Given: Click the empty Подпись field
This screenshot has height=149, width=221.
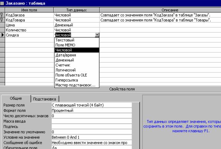Looking at the screenshot, I should [92, 126].
